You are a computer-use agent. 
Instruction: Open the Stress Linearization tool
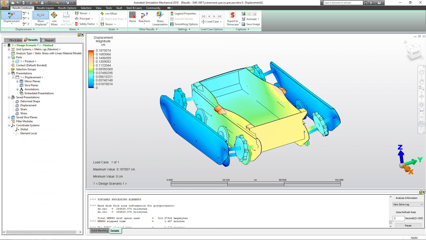coord(160,19)
